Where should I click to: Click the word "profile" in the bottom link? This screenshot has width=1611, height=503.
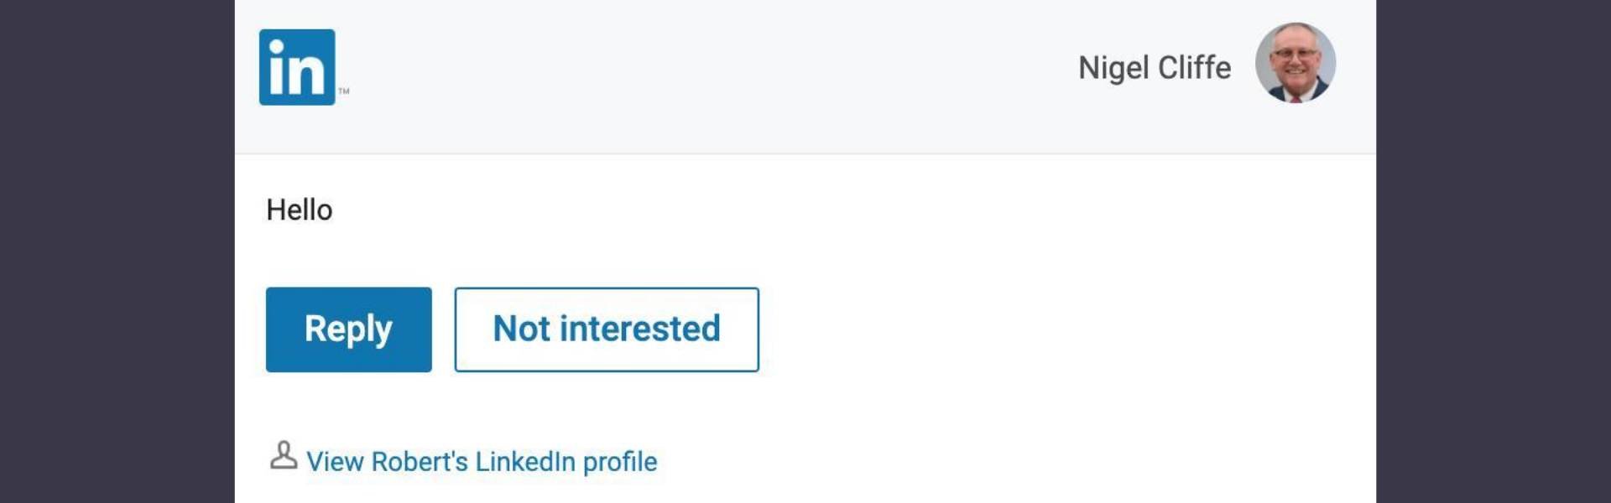[x=619, y=461]
